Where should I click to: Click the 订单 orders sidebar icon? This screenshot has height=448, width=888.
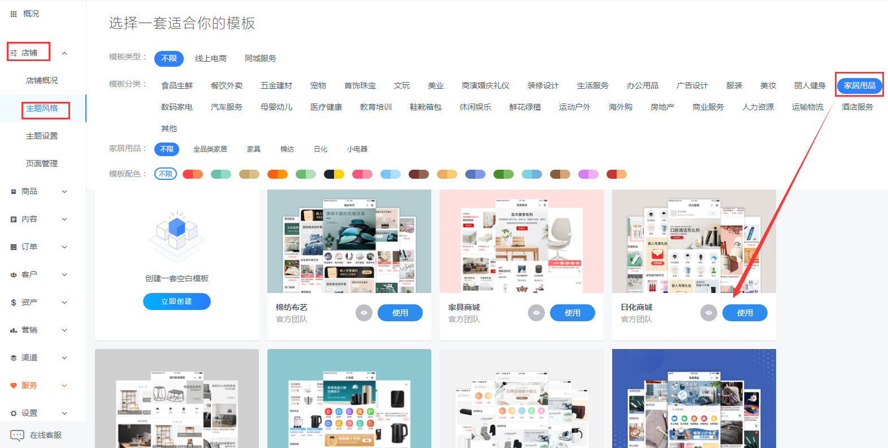tap(14, 247)
